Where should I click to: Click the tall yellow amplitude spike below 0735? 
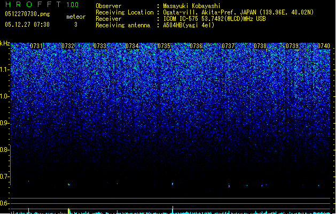point(173,210)
